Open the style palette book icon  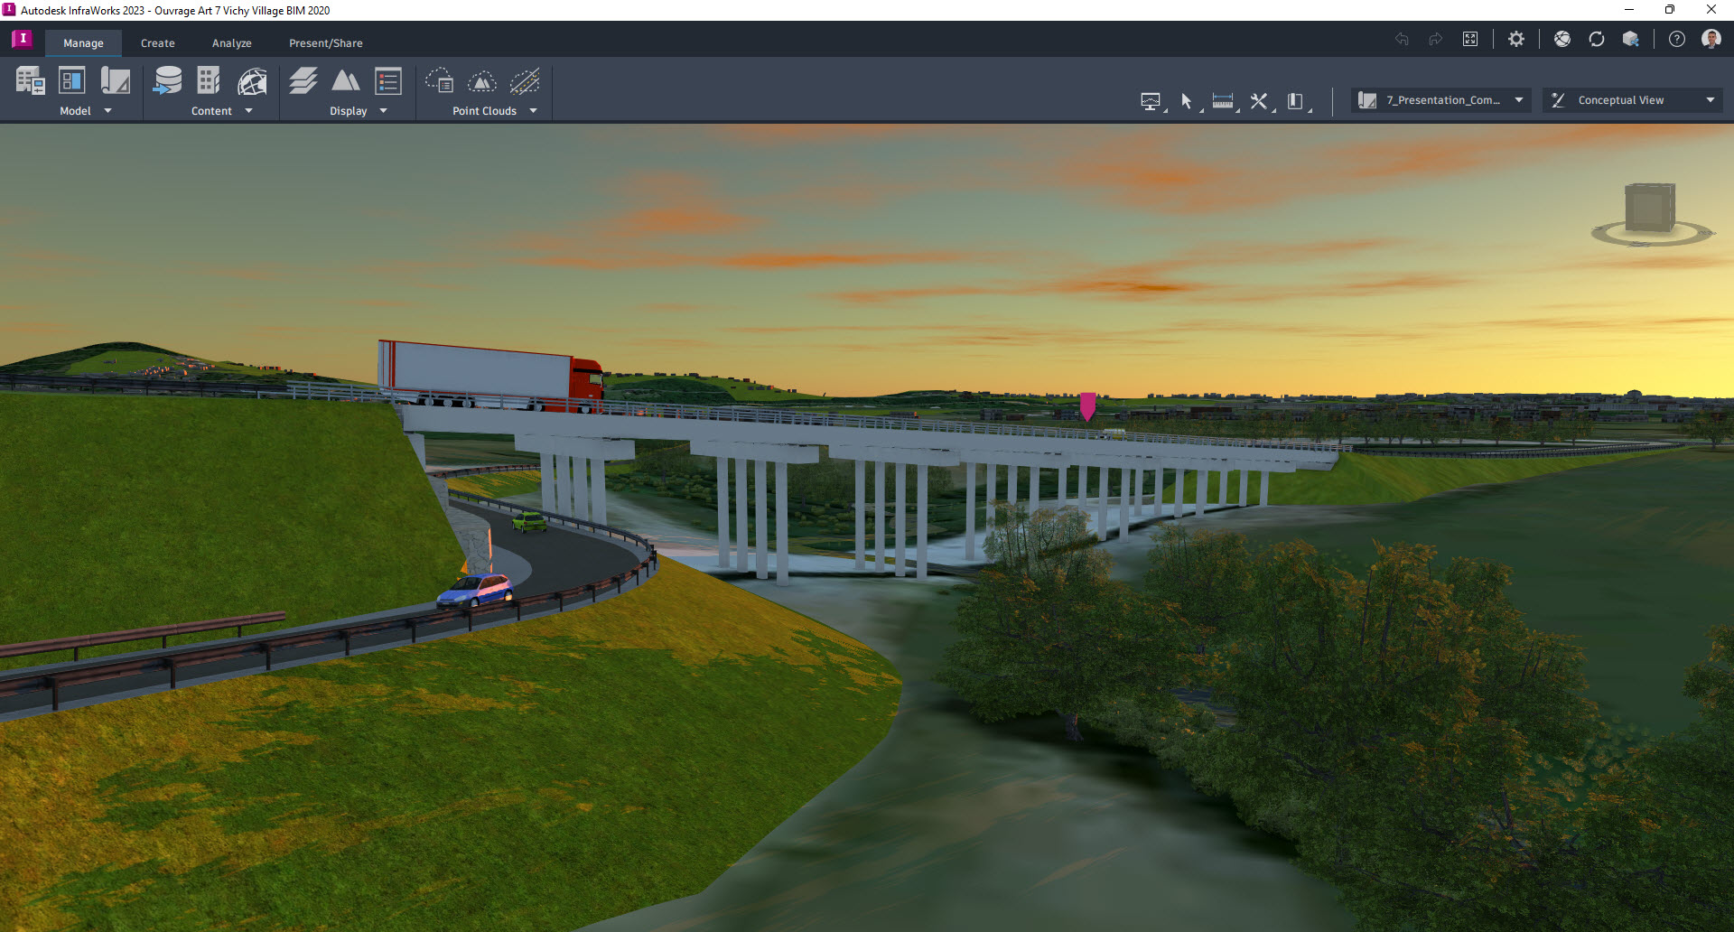tap(1295, 101)
